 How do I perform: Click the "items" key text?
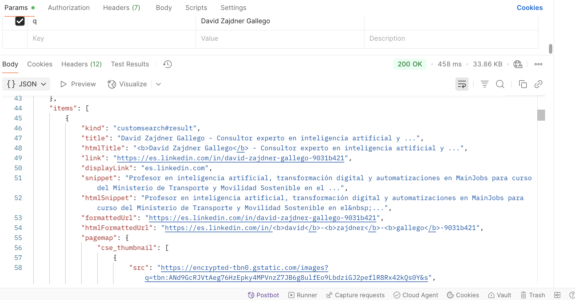point(63,108)
